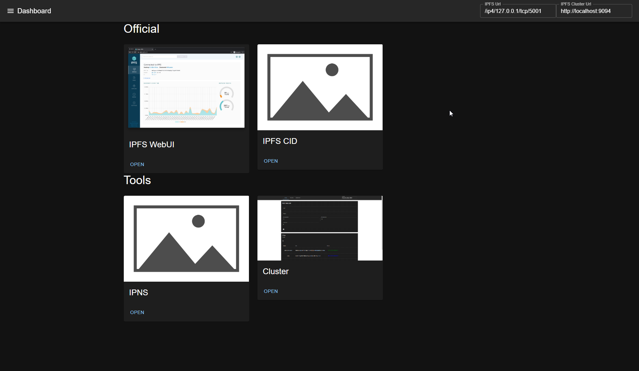Open the hamburger navigation menu
This screenshot has width=639, height=371.
pyautogui.click(x=11, y=11)
